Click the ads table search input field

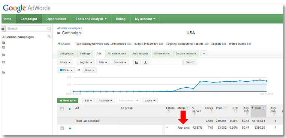(167, 62)
